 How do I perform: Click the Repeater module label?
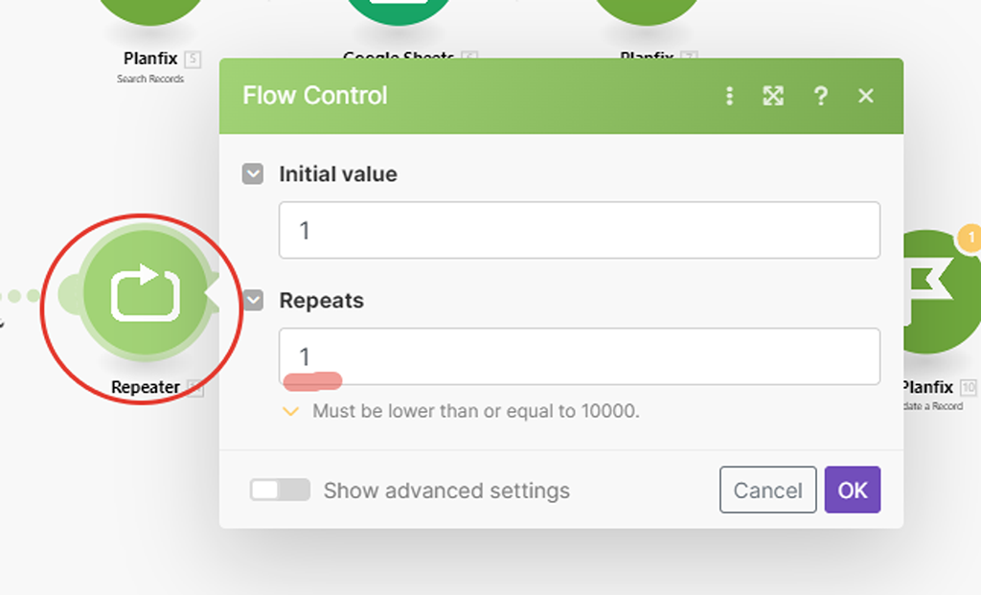pos(146,387)
